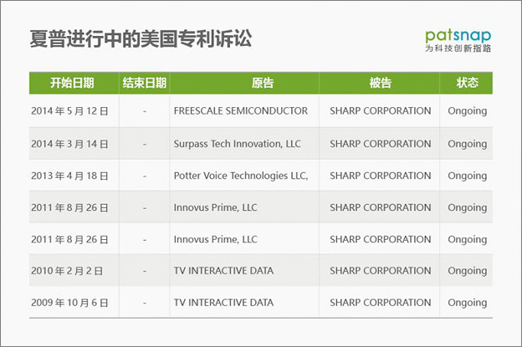Click the 原告 column header
The image size is (522, 347).
click(263, 83)
